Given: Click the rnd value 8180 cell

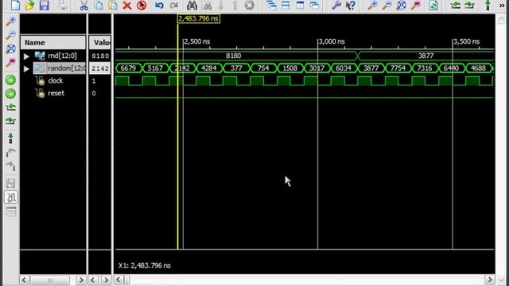Looking at the screenshot, I should (x=100, y=56).
